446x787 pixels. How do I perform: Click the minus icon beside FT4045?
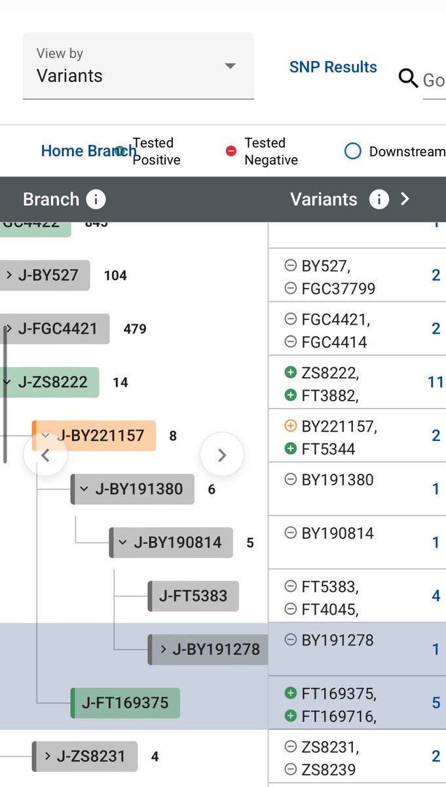pyautogui.click(x=290, y=609)
